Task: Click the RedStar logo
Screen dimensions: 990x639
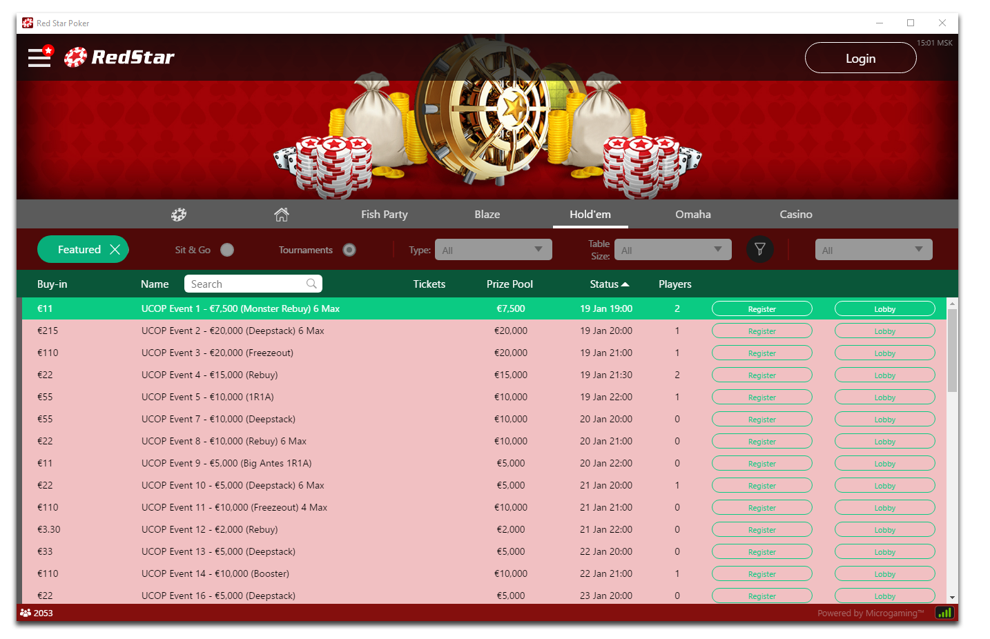Action: tap(119, 57)
